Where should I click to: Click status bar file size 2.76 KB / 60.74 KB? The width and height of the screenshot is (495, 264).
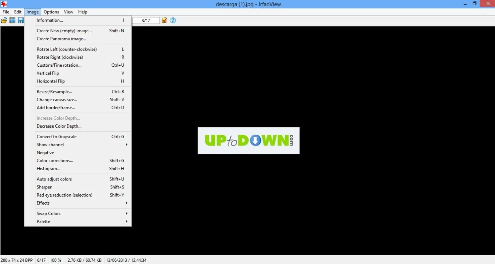click(84, 260)
